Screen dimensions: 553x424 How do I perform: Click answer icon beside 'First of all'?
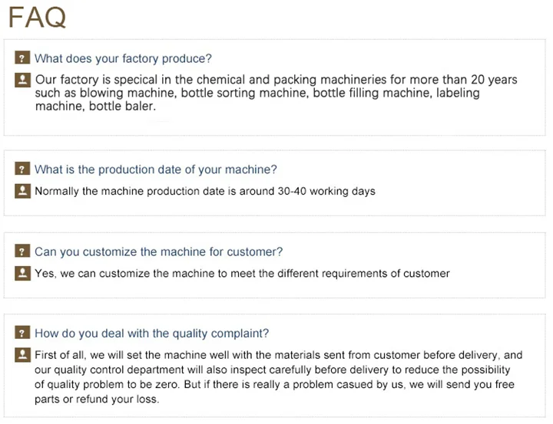click(x=22, y=354)
